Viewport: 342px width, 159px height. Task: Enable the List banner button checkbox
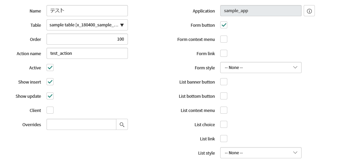[224, 82]
